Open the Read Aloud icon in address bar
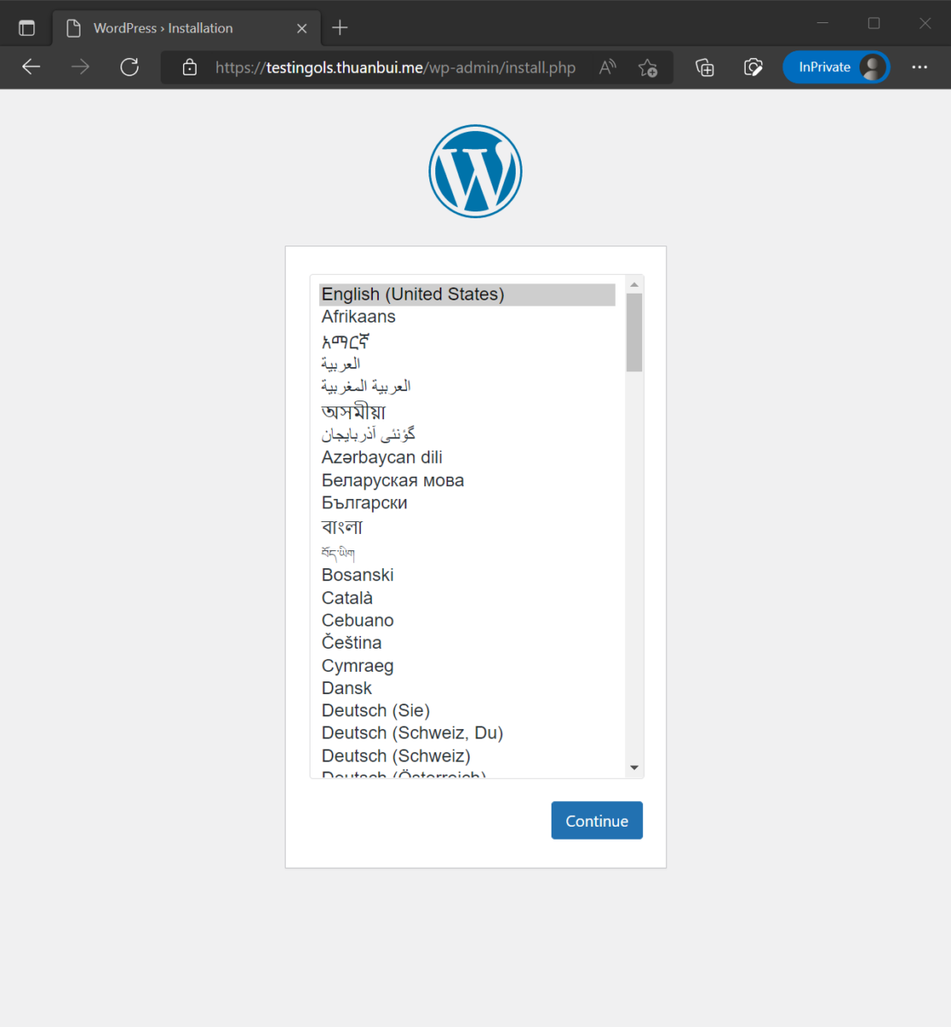The width and height of the screenshot is (951, 1027). (x=607, y=67)
